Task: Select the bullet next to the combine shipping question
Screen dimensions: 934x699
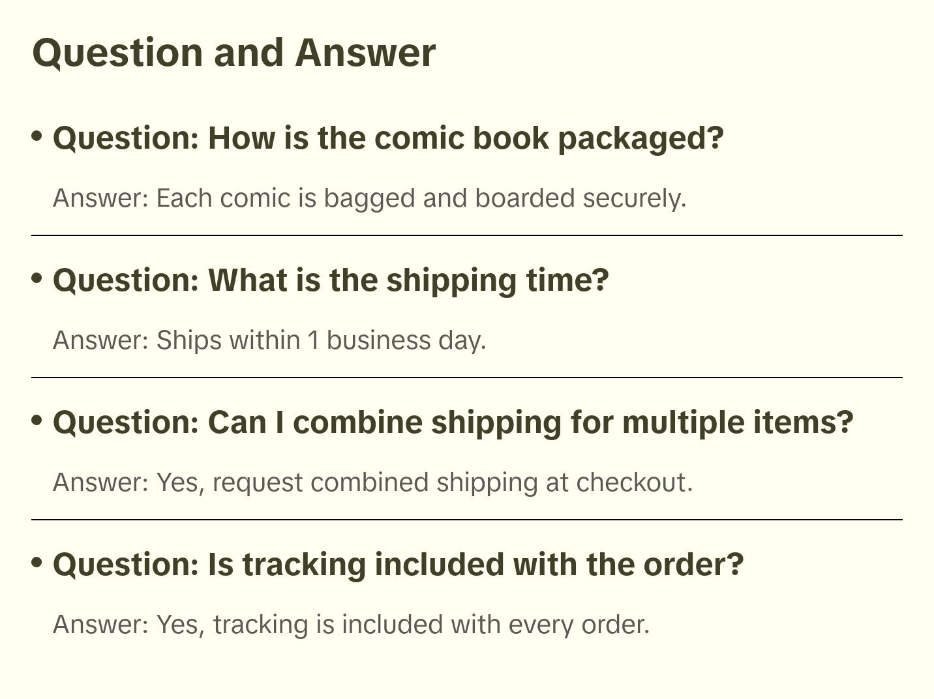Action: tap(37, 420)
